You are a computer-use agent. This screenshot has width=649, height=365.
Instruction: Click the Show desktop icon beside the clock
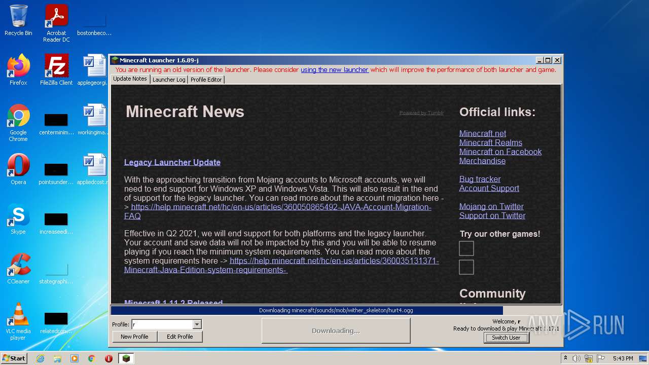pos(643,358)
